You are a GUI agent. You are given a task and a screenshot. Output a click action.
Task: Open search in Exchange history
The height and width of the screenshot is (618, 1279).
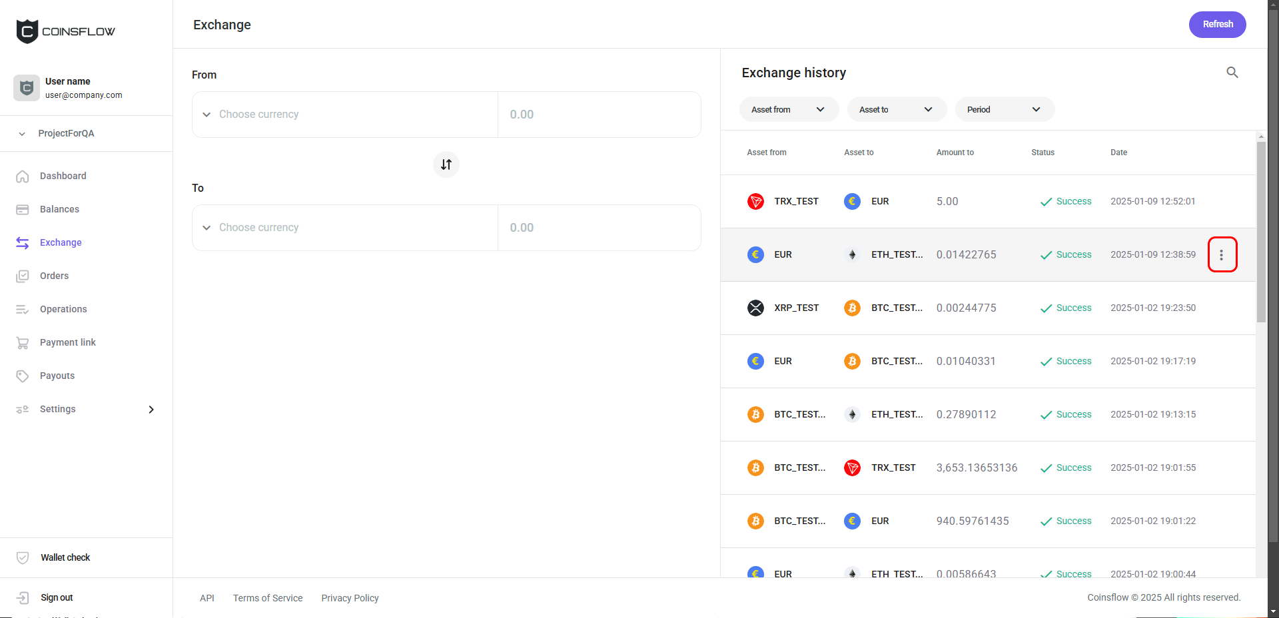point(1232,73)
